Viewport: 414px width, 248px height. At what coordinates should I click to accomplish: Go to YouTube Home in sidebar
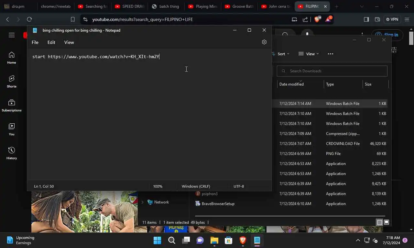coord(12,58)
